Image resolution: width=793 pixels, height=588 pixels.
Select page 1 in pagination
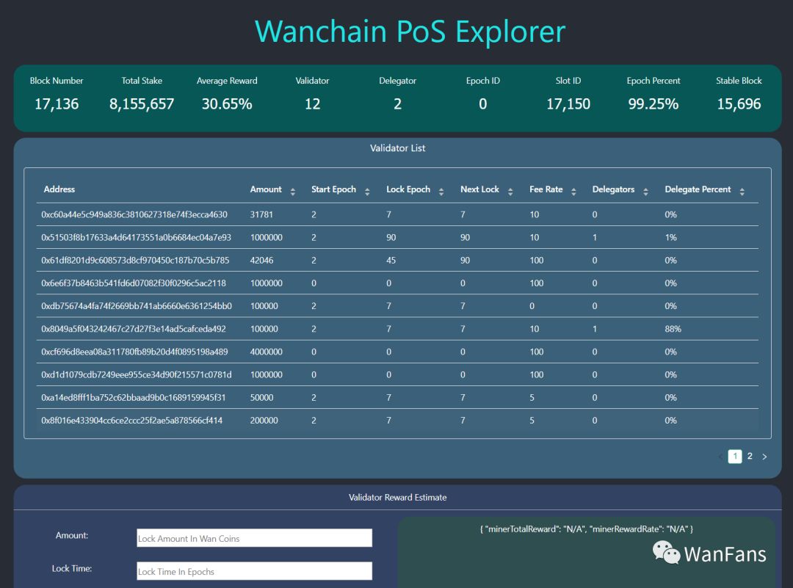(735, 456)
